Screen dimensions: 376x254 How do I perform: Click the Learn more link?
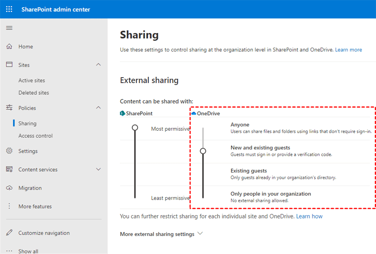point(348,50)
